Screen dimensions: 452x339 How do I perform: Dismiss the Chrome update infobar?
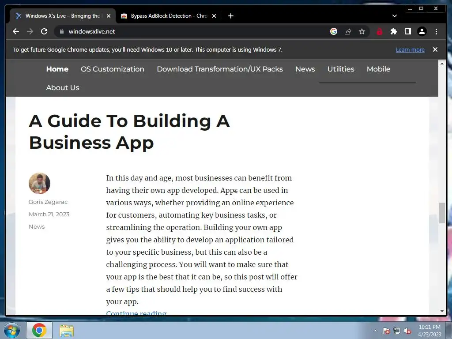point(435,49)
